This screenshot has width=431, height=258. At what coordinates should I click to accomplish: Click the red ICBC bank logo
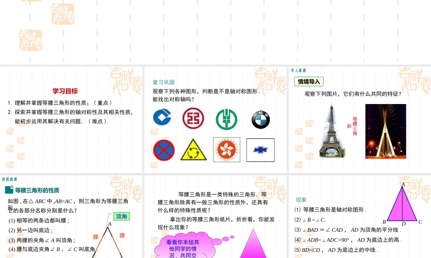[193, 118]
